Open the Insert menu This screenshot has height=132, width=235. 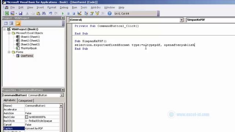click(x=40, y=7)
